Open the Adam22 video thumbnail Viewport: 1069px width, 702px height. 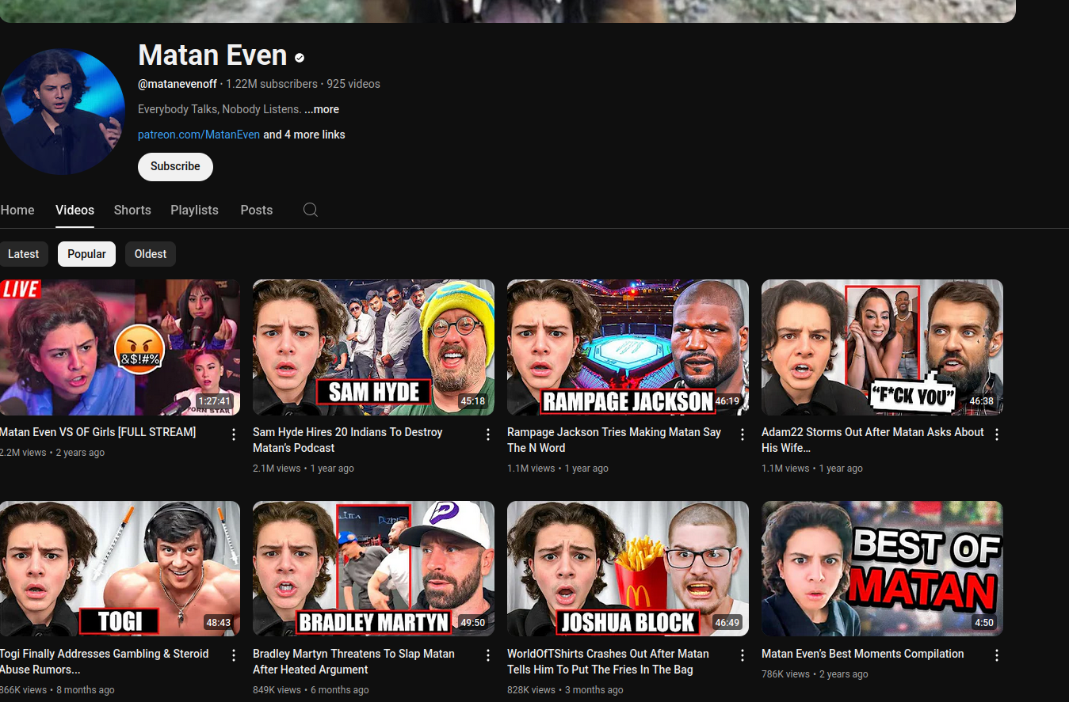point(882,347)
